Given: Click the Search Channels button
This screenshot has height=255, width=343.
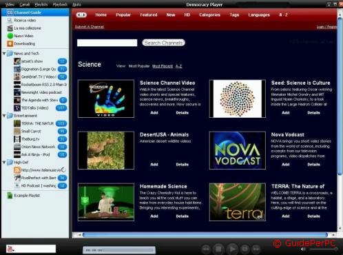Looking at the screenshot, I should 163,43.
